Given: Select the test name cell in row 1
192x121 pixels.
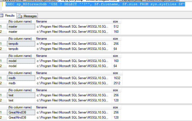Looking at the screenshot, I should tap(21, 95).
